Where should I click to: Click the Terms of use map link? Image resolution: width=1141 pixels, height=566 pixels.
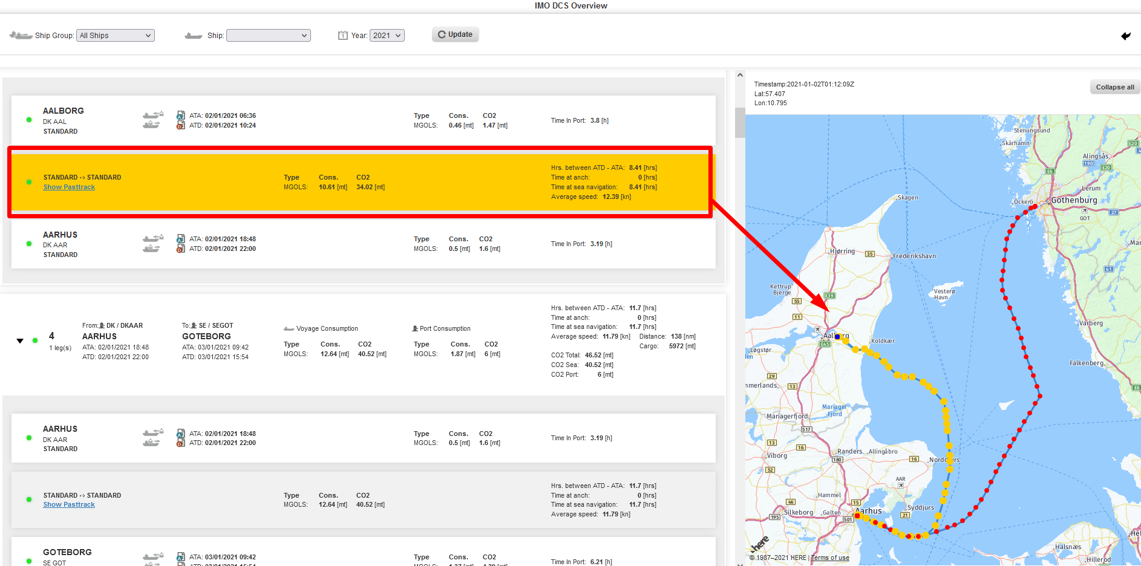pyautogui.click(x=829, y=558)
